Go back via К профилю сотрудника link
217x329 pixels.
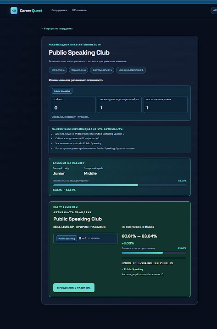[57, 28]
